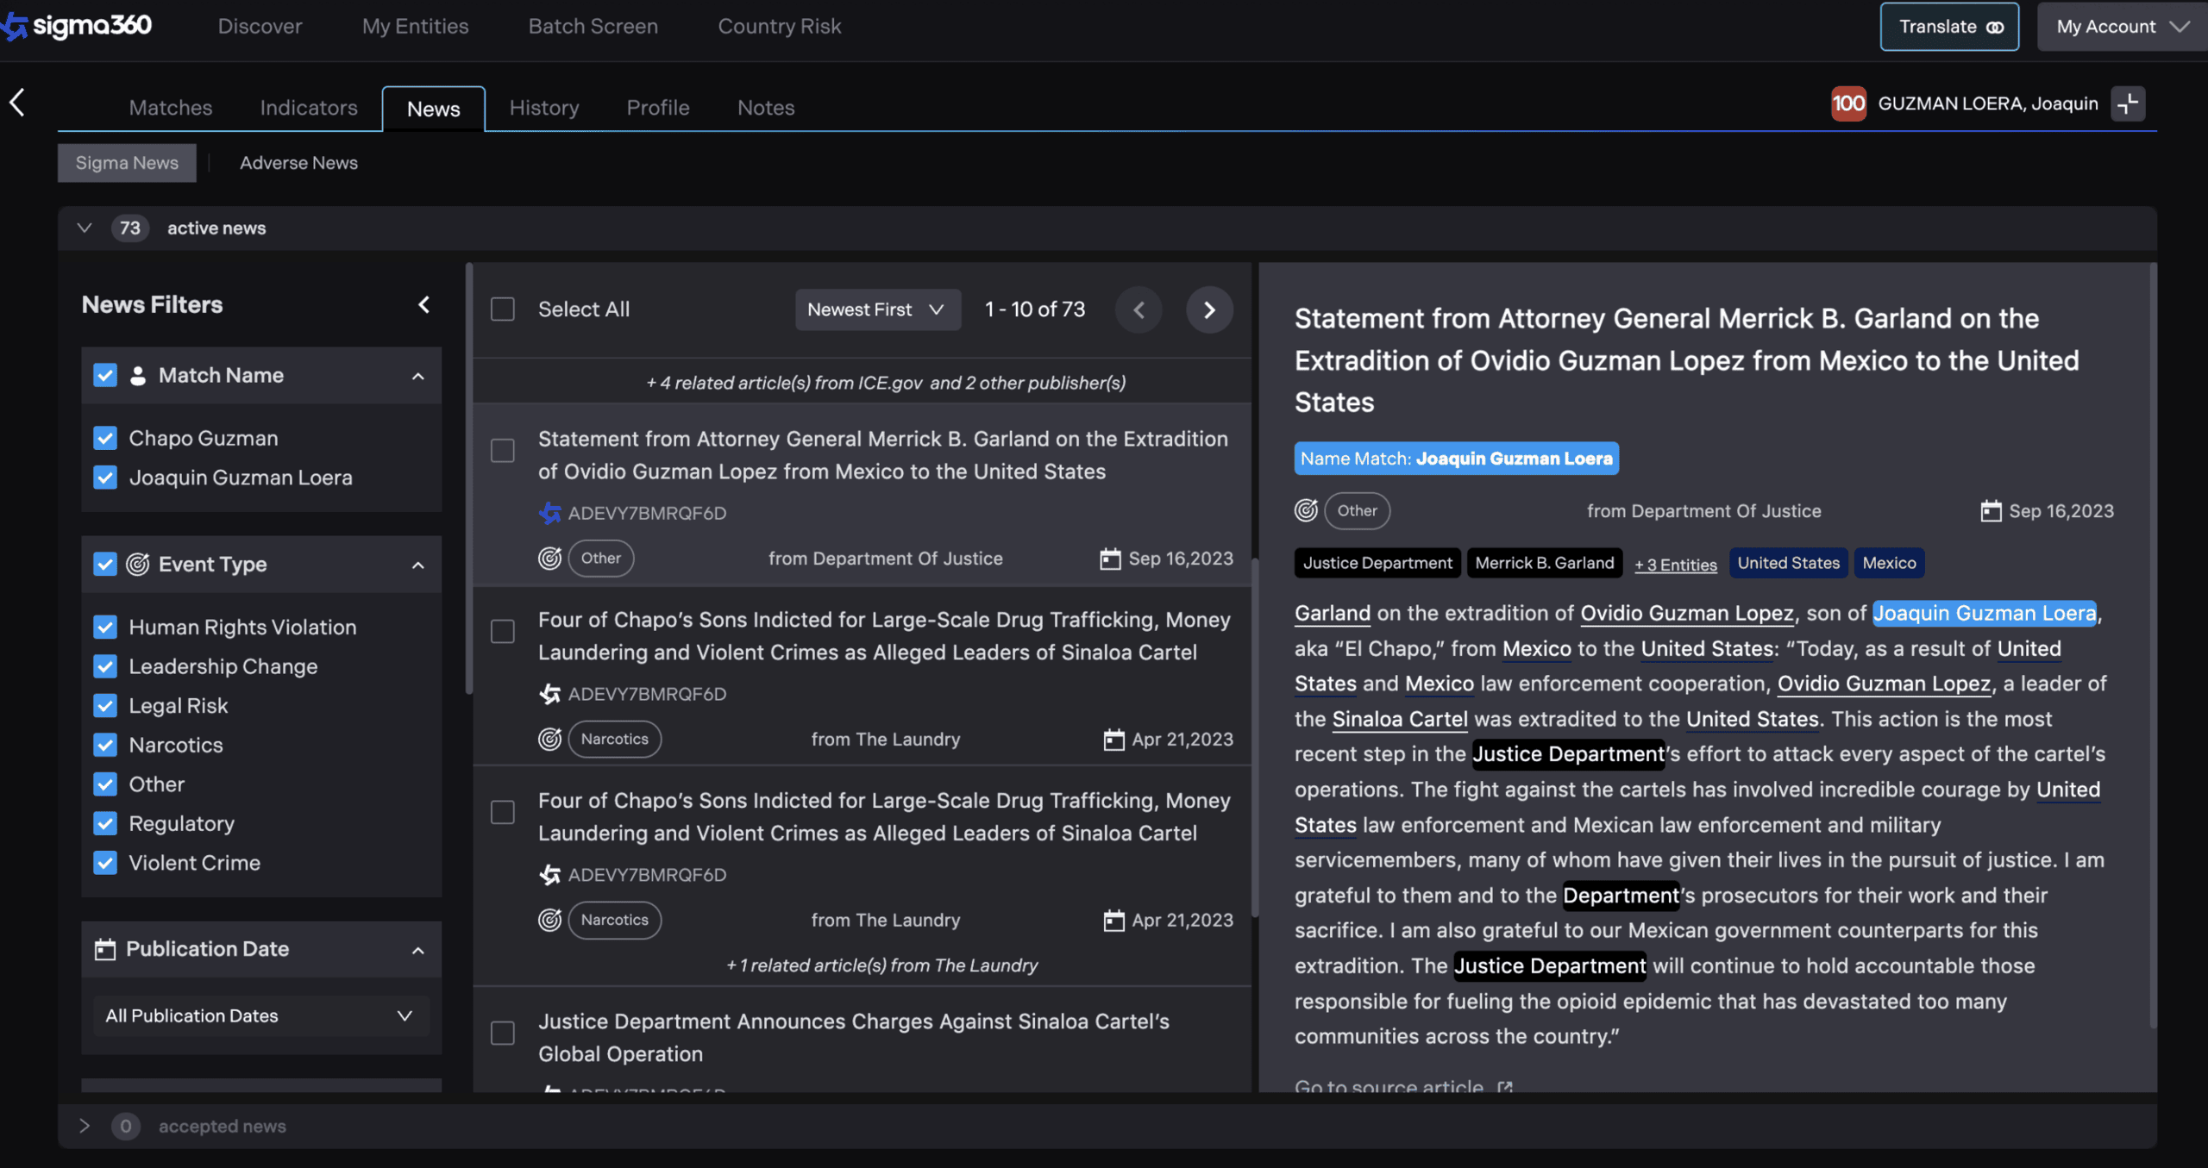Click the Mexico country tag
Viewport: 2208px width, 1168px height.
(x=1889, y=563)
